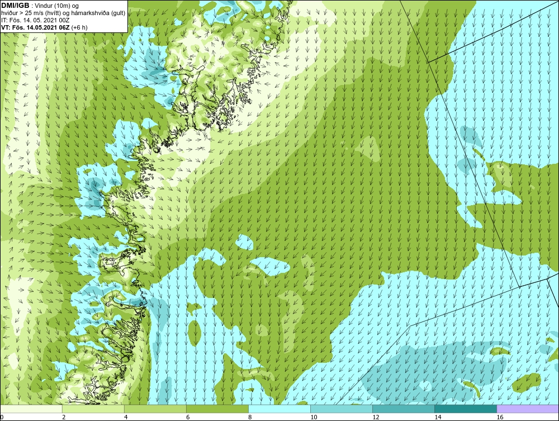Image resolution: width=559 pixels, height=421 pixels.
Task: Click the legend label '12'
Action: click(x=376, y=417)
